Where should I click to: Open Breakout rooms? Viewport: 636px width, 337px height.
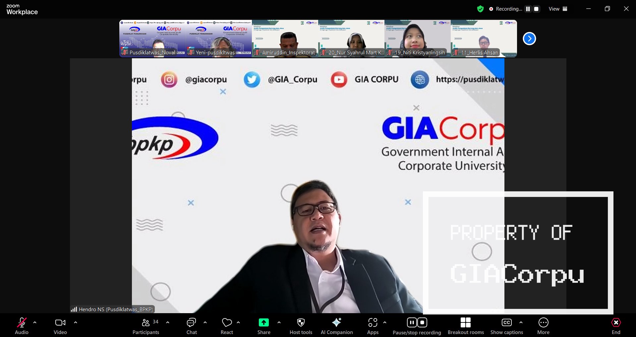coord(465,326)
